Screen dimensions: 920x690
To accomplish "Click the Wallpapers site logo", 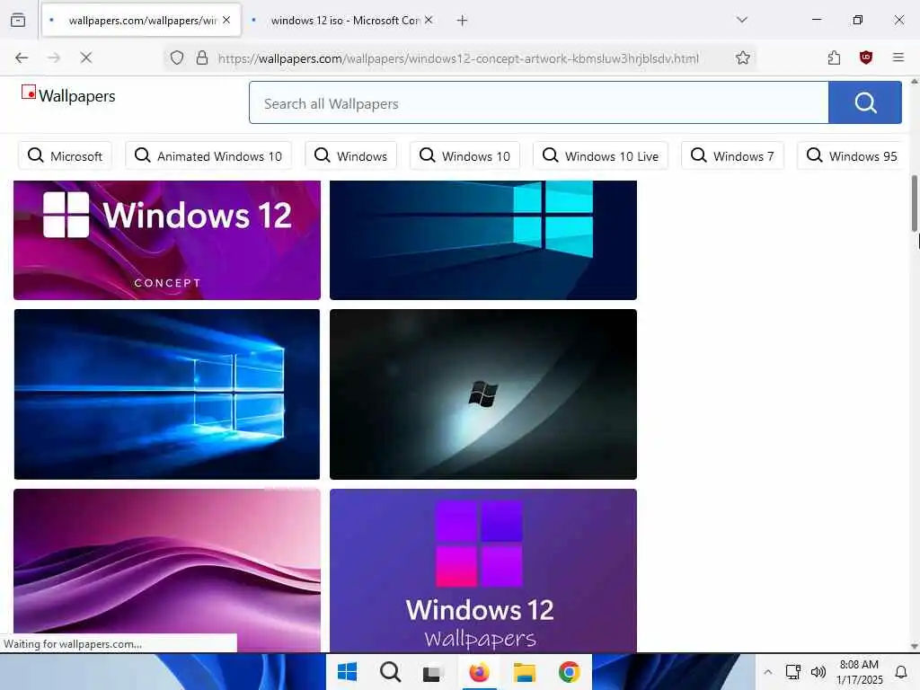I will 68,95.
